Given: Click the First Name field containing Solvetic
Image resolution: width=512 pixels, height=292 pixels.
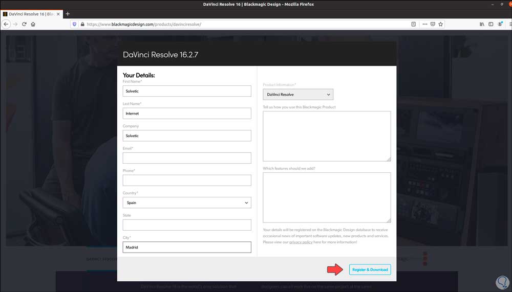Looking at the screenshot, I should (x=187, y=91).
